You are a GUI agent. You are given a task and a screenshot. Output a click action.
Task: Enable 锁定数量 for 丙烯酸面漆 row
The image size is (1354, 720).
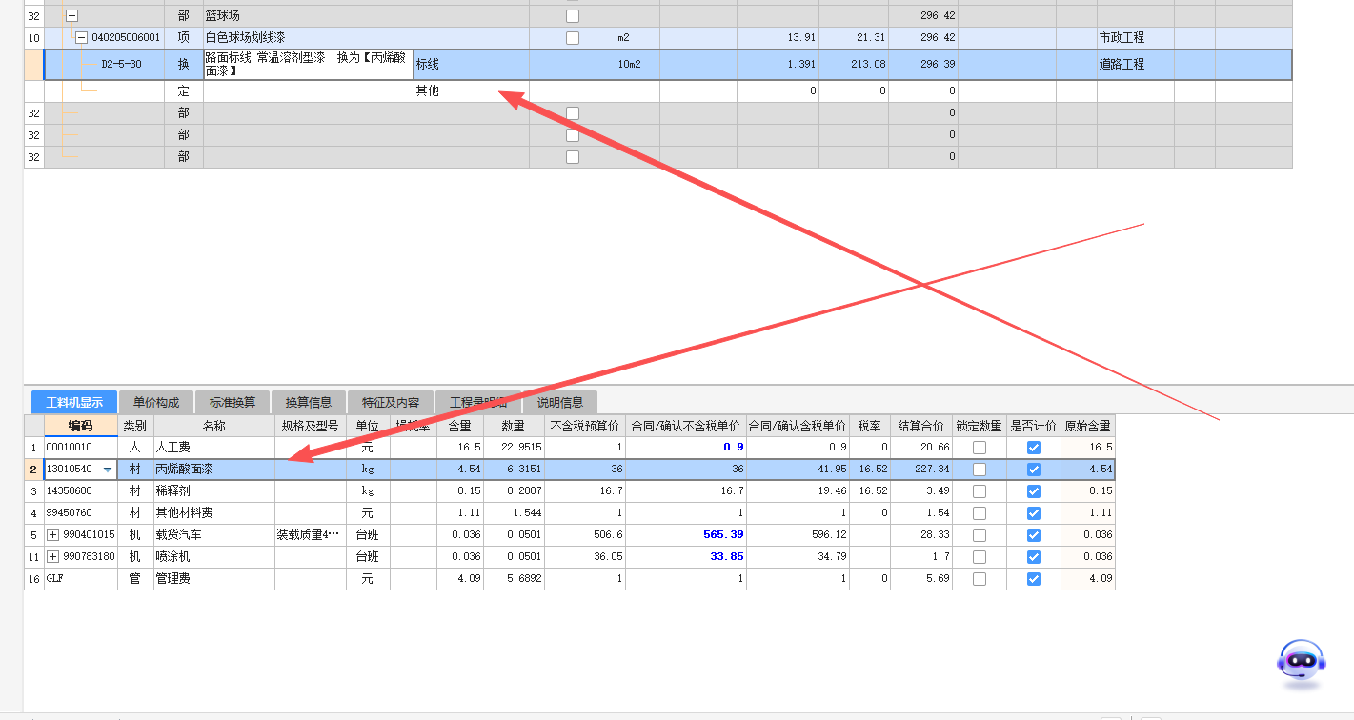click(979, 470)
